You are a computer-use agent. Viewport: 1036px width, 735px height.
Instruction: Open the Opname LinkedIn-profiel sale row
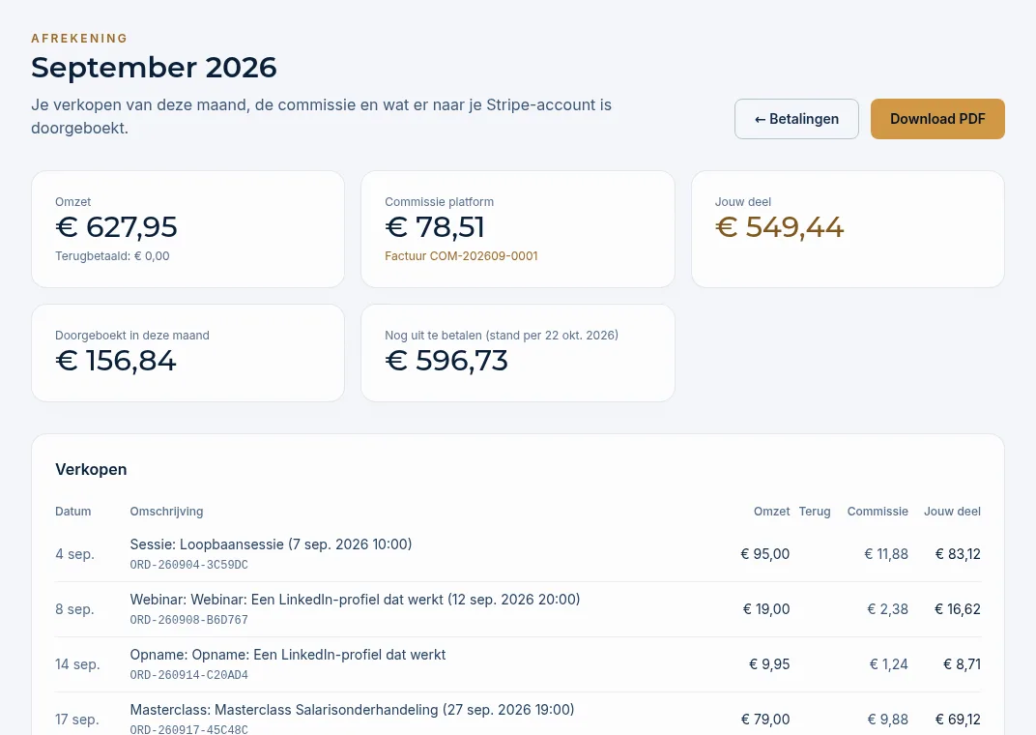[x=518, y=664]
